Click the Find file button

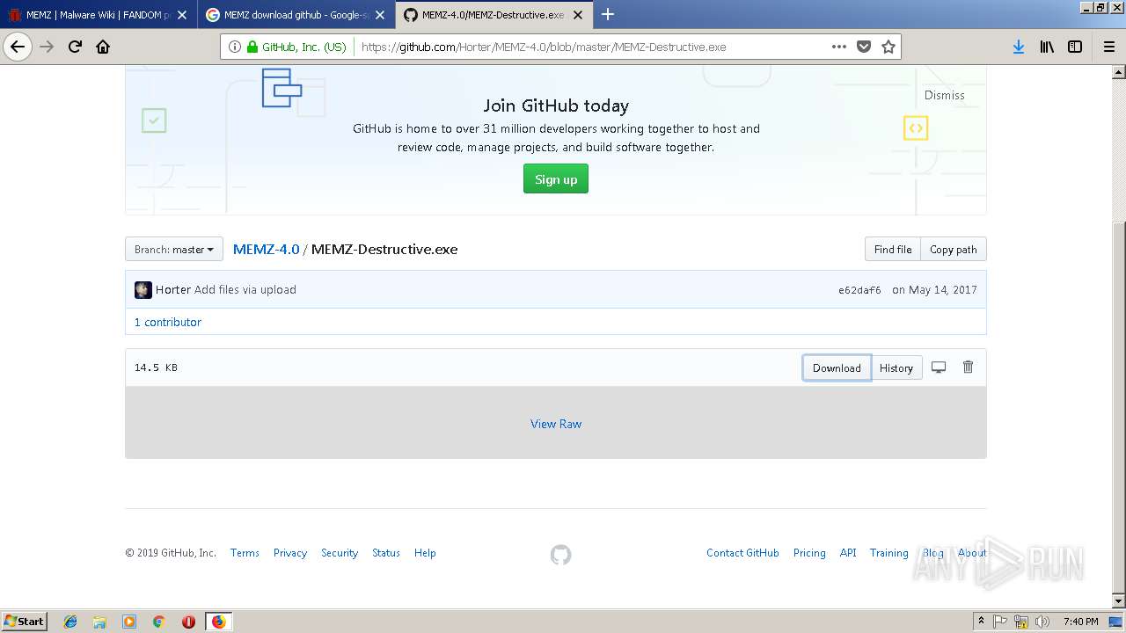[x=893, y=249]
